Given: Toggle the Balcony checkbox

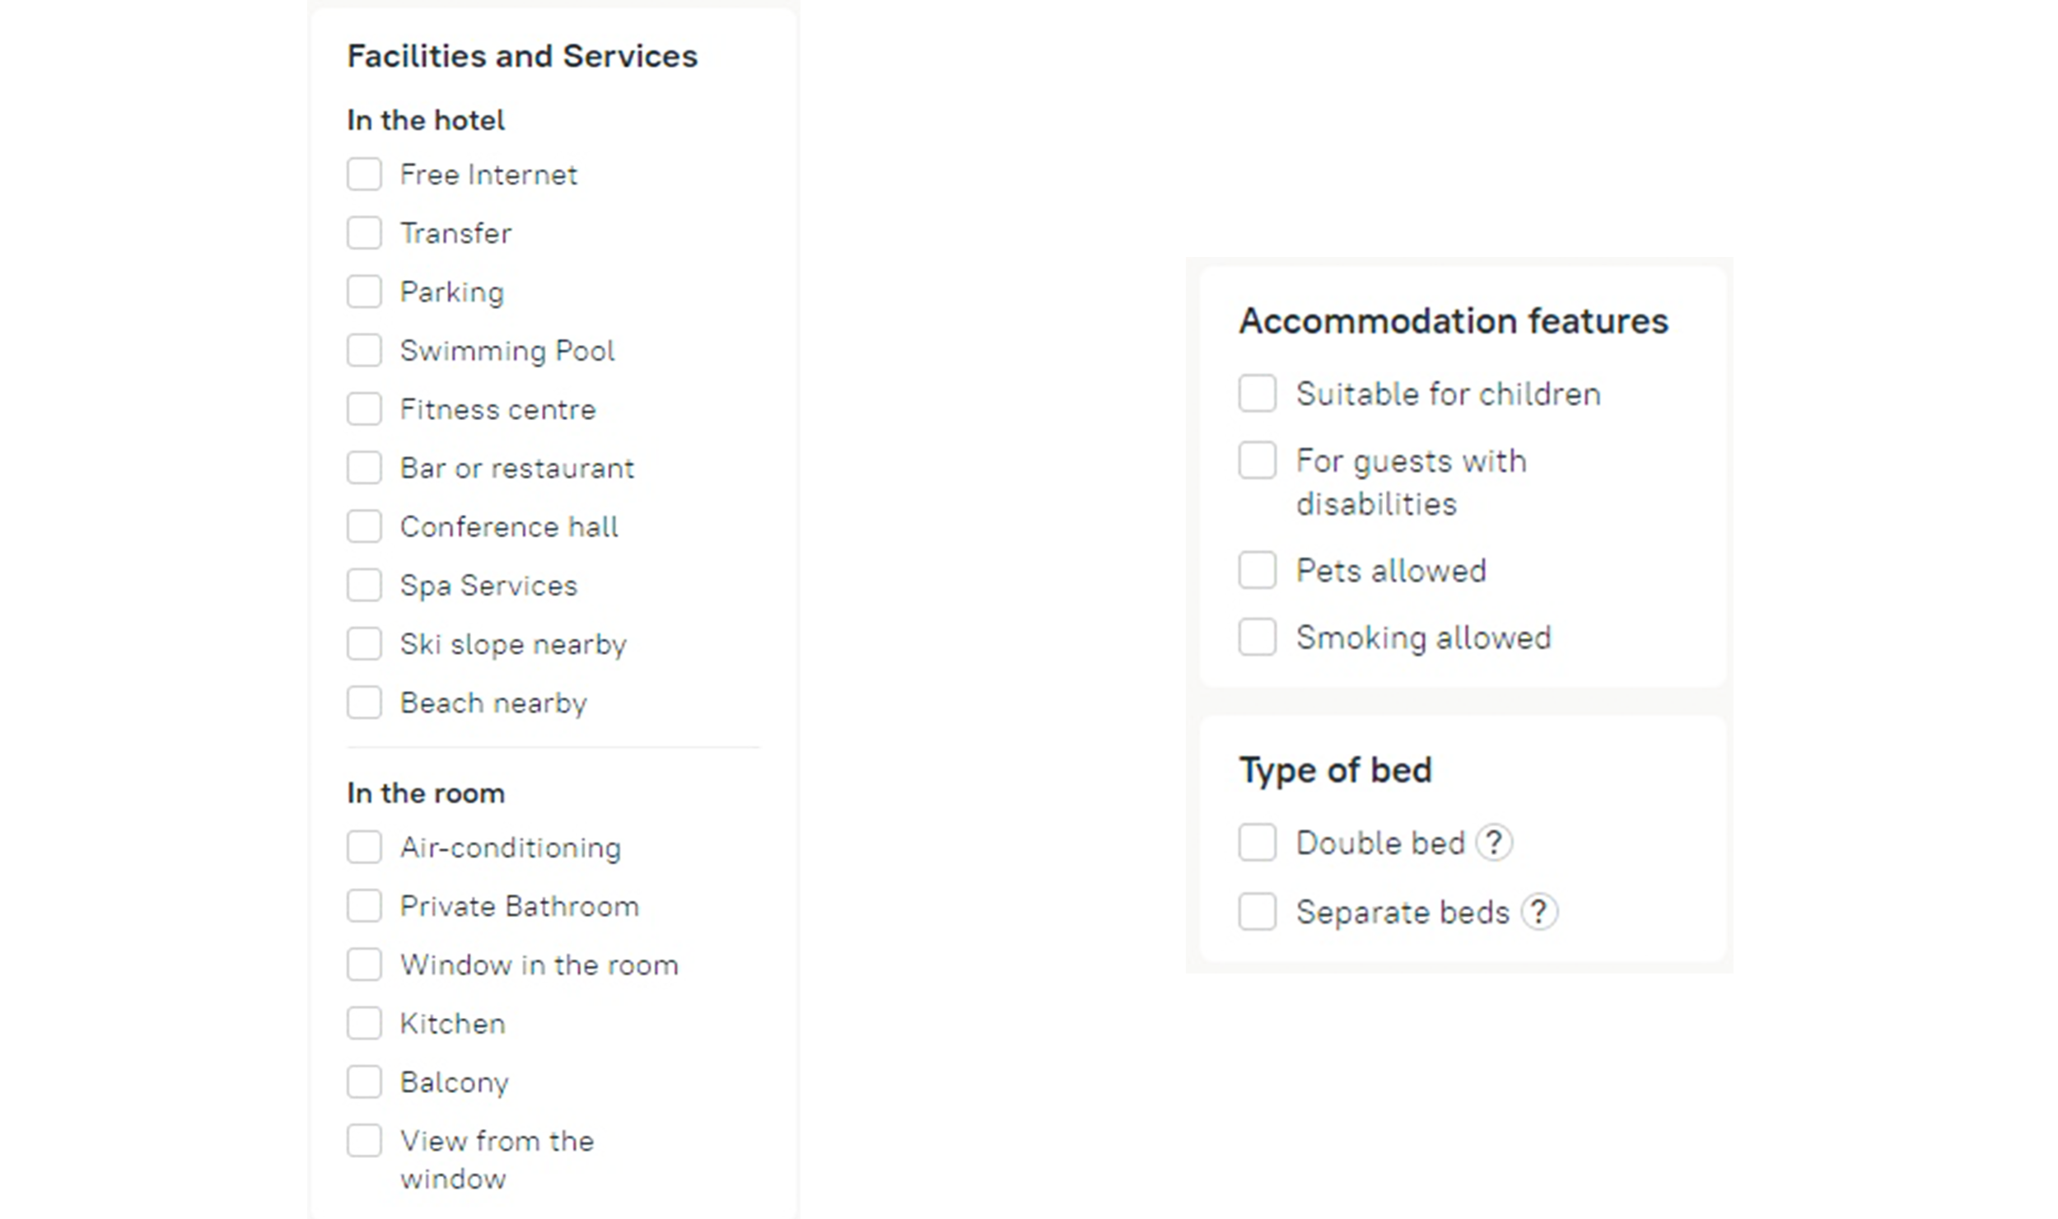Looking at the screenshot, I should [364, 1081].
